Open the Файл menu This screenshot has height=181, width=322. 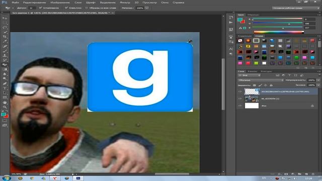pos(15,3)
